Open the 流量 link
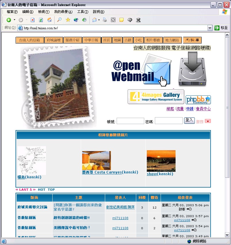Image resolution: width=231 pixels, height=245 pixels. pos(180,109)
